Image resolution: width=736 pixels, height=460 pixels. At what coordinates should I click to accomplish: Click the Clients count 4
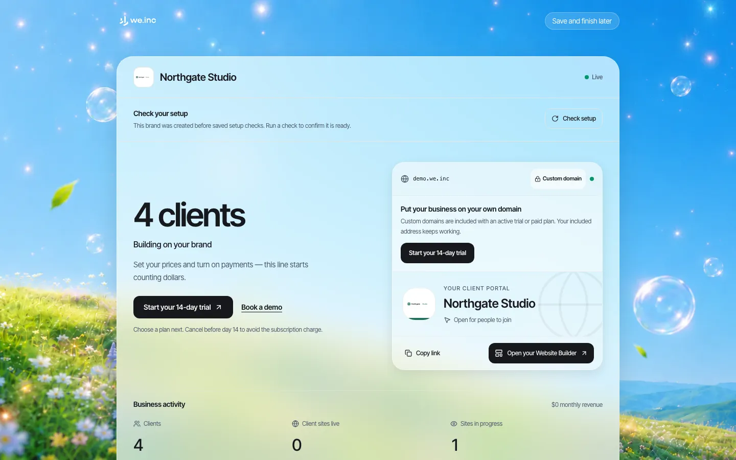(x=138, y=445)
